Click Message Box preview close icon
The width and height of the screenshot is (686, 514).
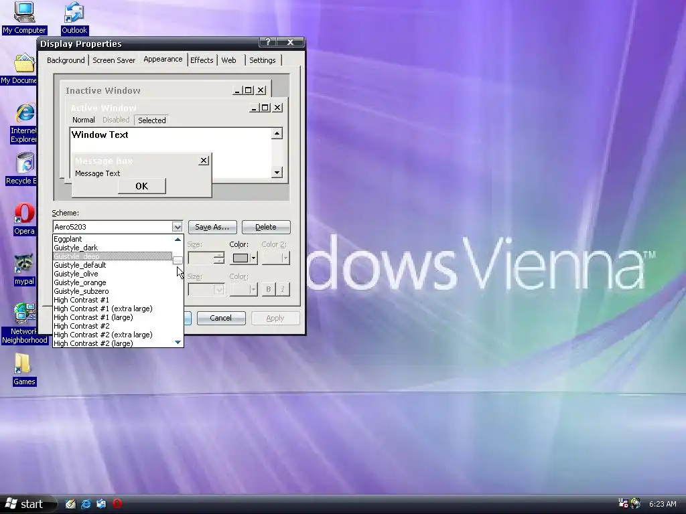[x=204, y=161]
